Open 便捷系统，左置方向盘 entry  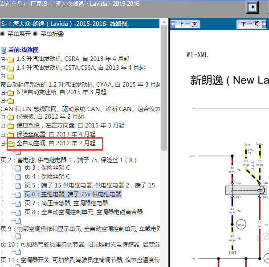[70, 125]
